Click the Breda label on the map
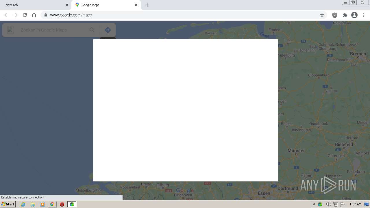Viewport: 370px width, 208px height. click(x=146, y=184)
